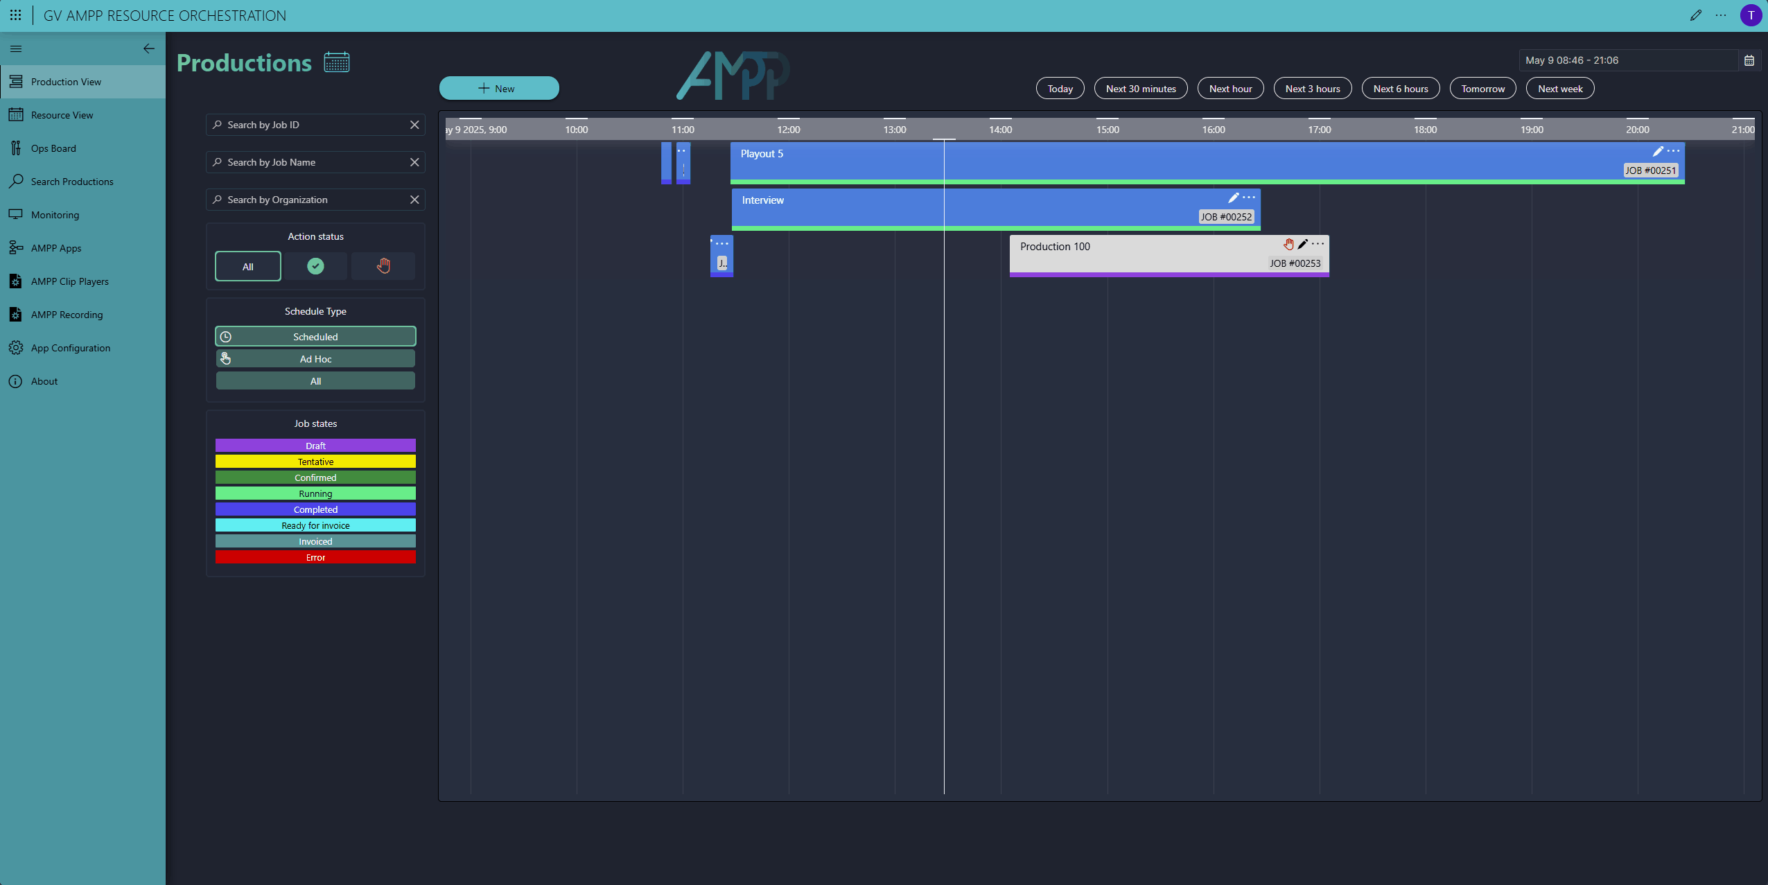
Task: Open AMPP Apps in sidebar
Action: coord(83,248)
